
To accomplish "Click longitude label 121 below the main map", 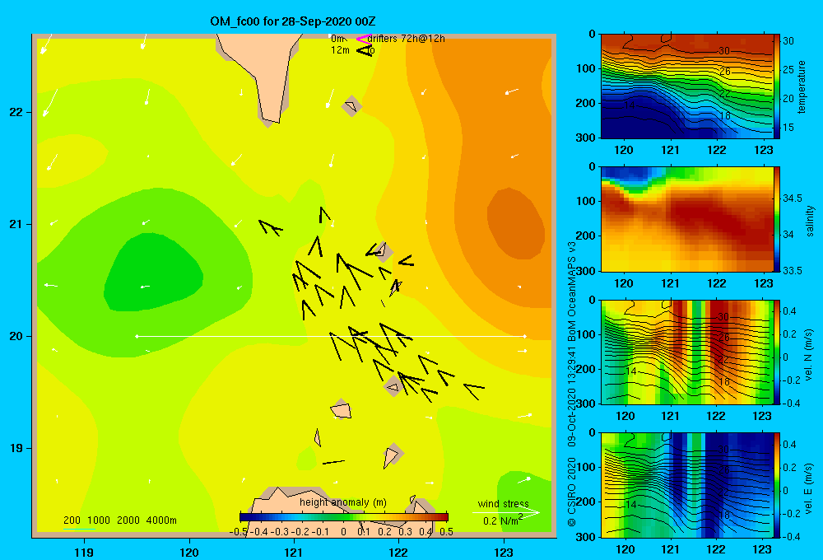I will pyautogui.click(x=294, y=552).
